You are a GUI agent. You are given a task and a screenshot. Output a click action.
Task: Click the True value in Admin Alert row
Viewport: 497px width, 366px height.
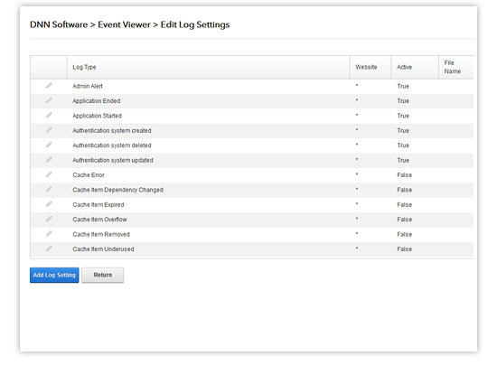[403, 86]
